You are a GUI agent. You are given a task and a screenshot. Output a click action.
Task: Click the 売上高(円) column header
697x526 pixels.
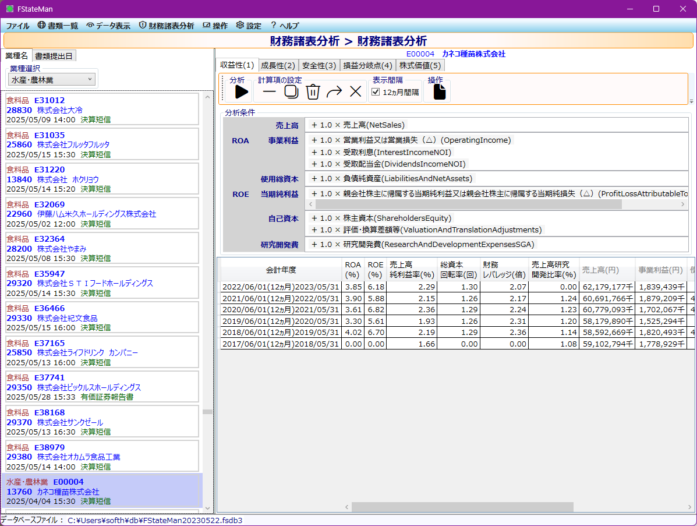(x=607, y=270)
